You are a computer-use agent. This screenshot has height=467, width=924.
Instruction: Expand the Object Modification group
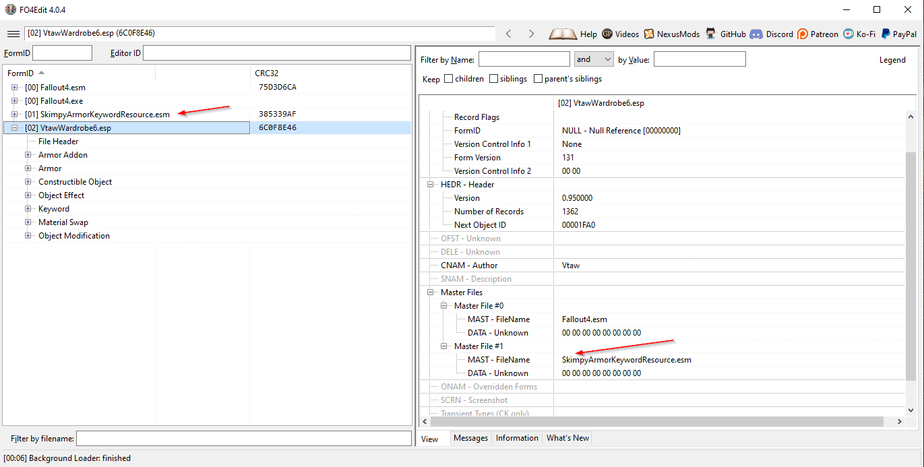coord(28,236)
